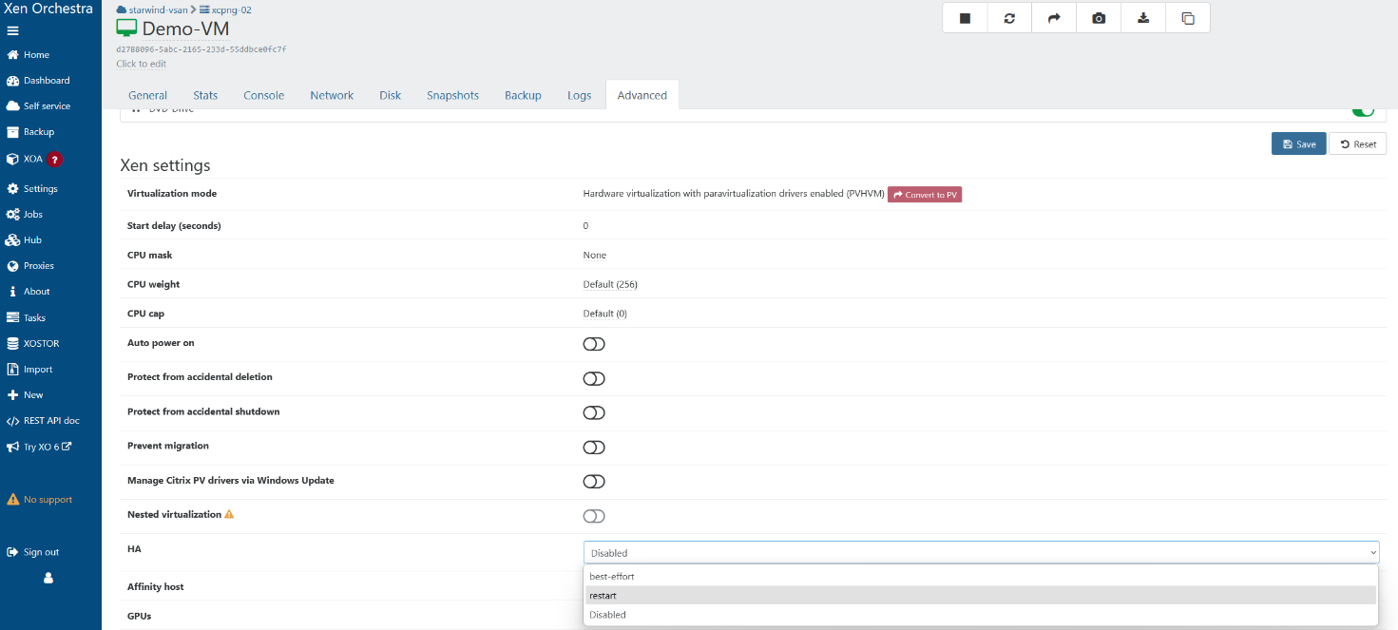Click the Reset button
Image resolution: width=1398 pixels, height=630 pixels.
(x=1357, y=143)
